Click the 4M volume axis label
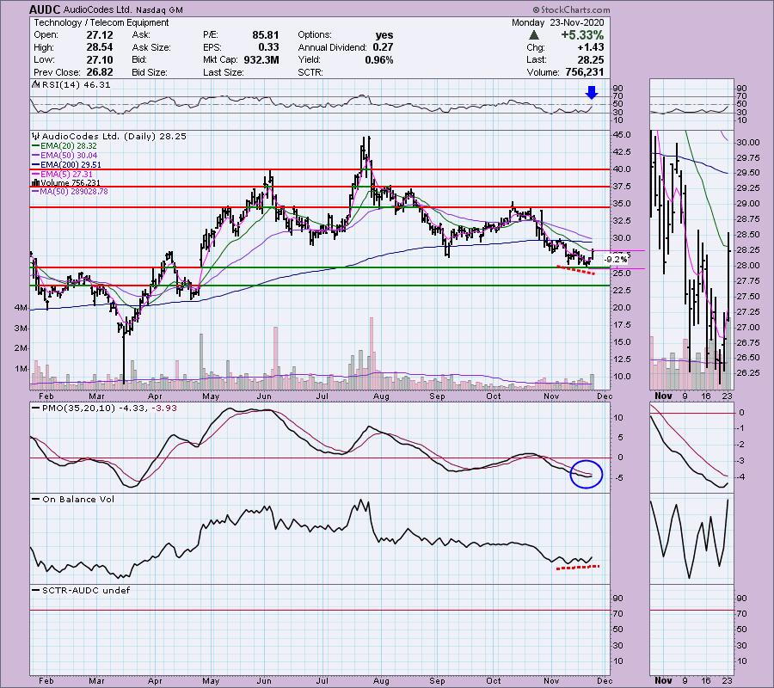This screenshot has height=688, width=774. tap(21, 308)
